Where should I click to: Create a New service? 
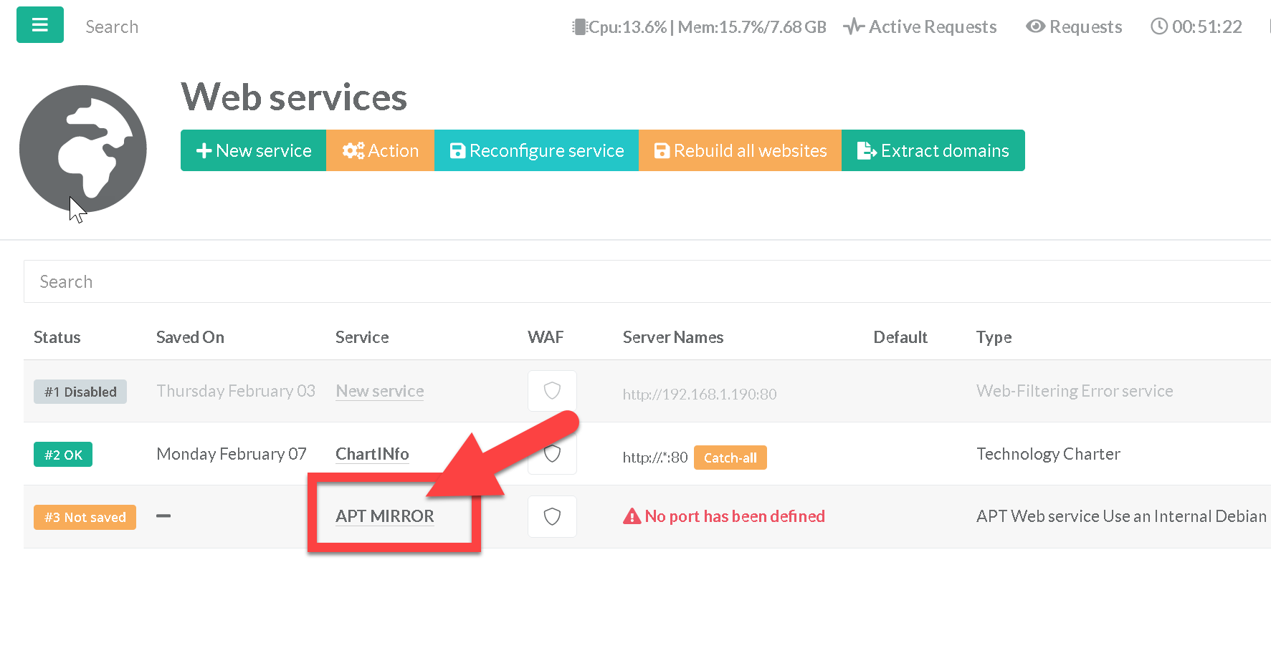[x=254, y=150]
